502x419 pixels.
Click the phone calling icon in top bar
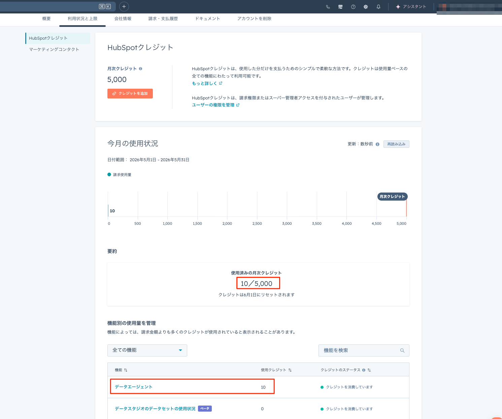(x=328, y=7)
